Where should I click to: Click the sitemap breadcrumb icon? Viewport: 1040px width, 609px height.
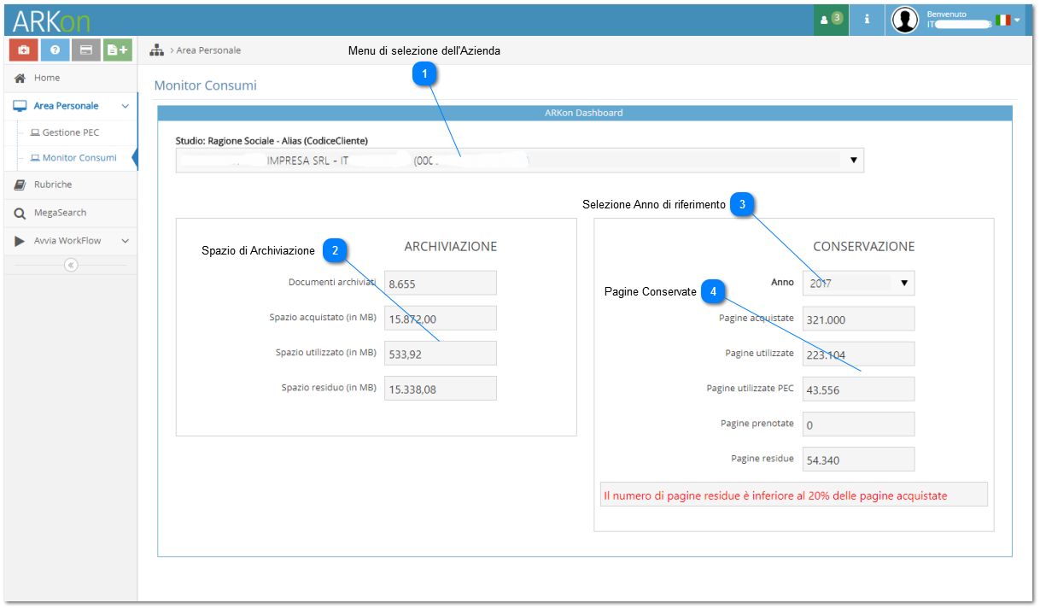pyautogui.click(x=156, y=50)
